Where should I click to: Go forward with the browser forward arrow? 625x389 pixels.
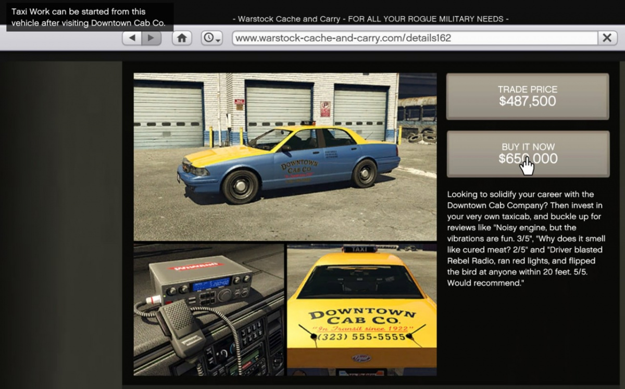pyautogui.click(x=151, y=38)
